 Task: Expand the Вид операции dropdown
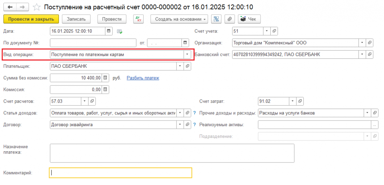tap(187, 55)
